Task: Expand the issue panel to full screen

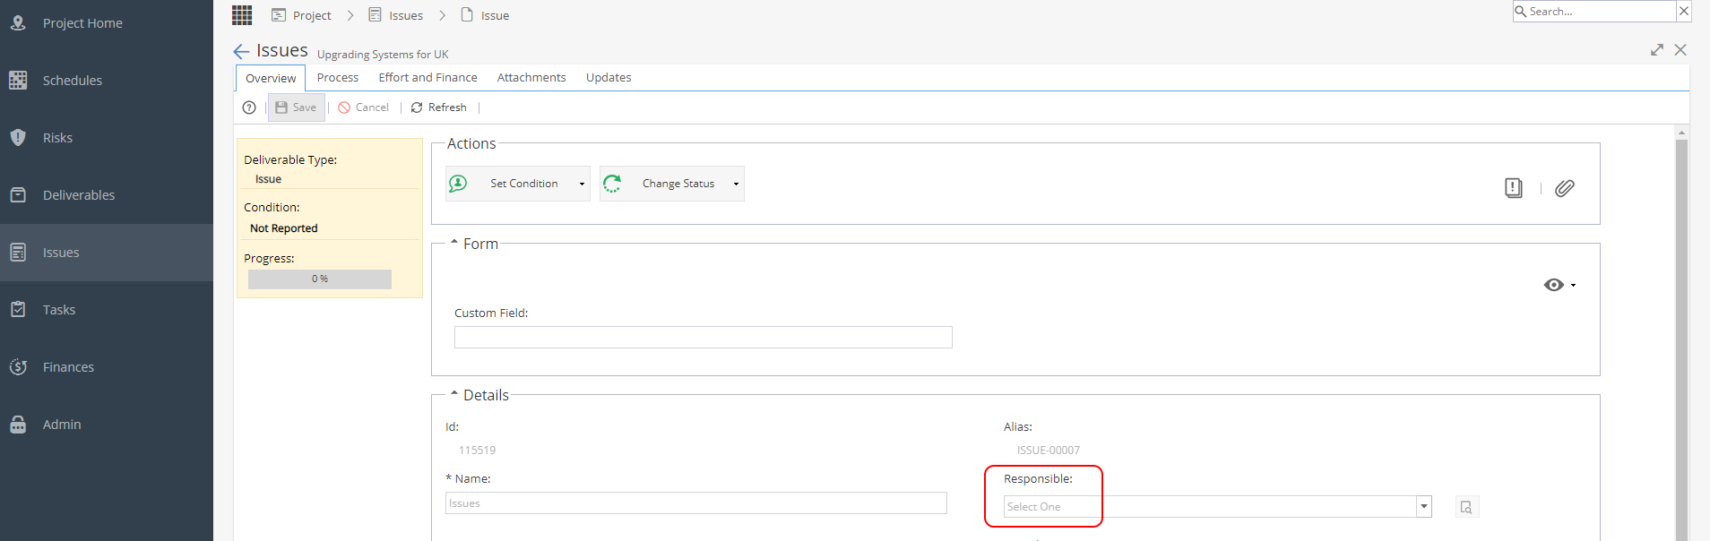Action: 1657,50
